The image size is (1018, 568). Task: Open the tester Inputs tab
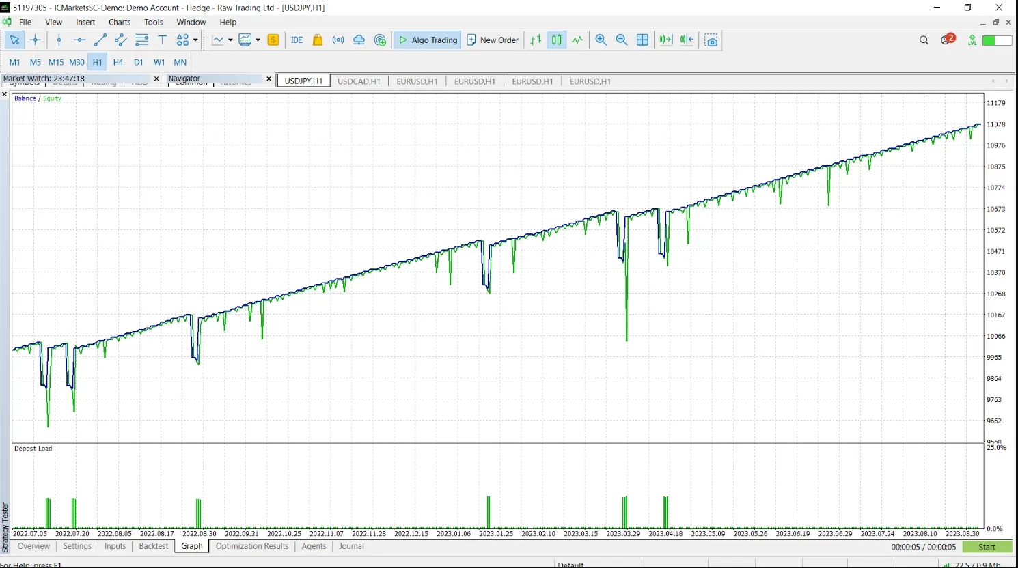click(x=115, y=546)
